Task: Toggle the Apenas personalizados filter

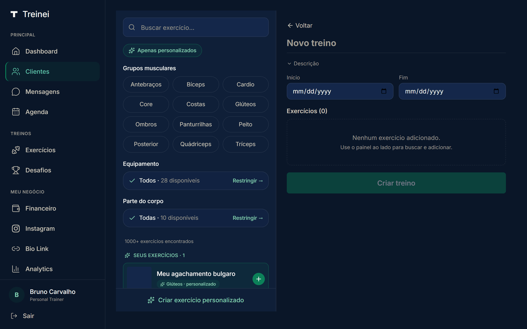Action: pos(162,50)
